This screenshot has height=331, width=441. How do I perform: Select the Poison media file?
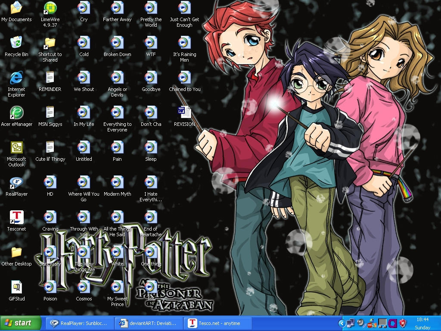pyautogui.click(x=50, y=287)
